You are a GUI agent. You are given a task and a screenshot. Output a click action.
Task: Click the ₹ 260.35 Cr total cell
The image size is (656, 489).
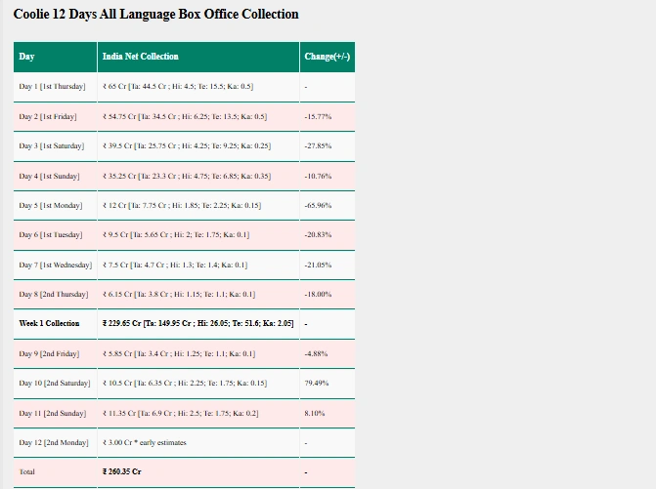[122, 472]
